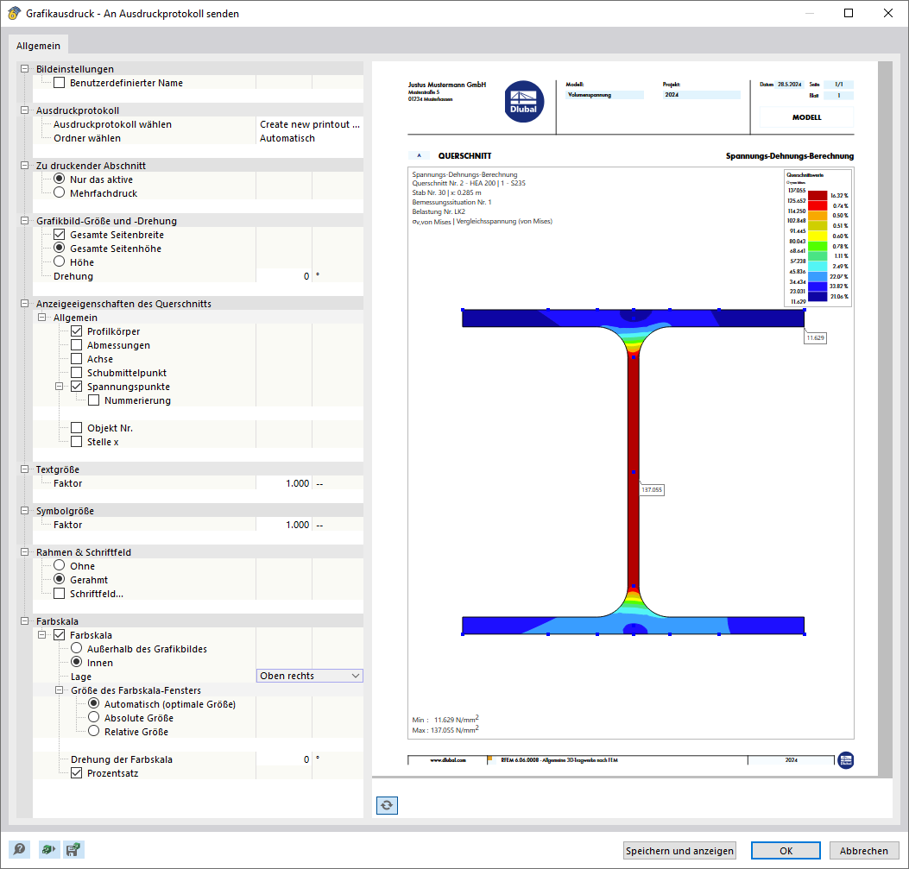Image resolution: width=909 pixels, height=869 pixels.
Task: Click Ordner wählen value Automatisch
Action: [310, 138]
